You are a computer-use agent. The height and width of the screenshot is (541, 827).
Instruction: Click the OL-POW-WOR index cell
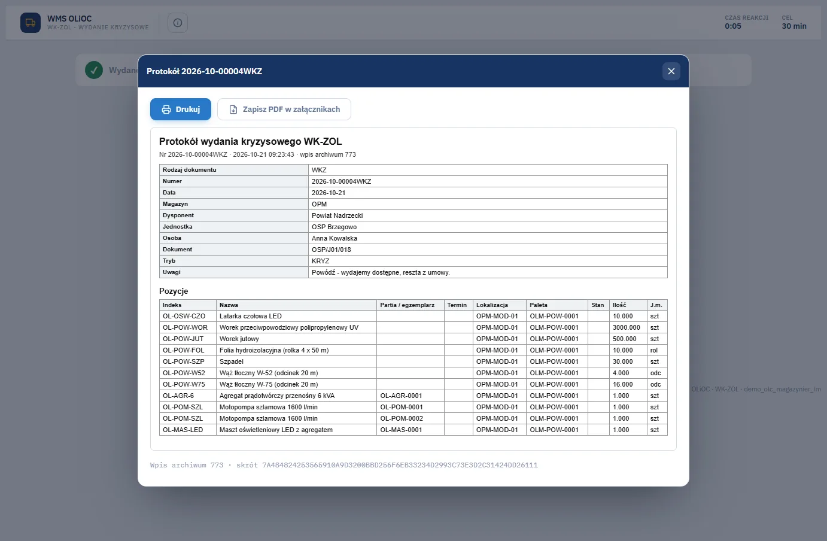click(x=188, y=328)
